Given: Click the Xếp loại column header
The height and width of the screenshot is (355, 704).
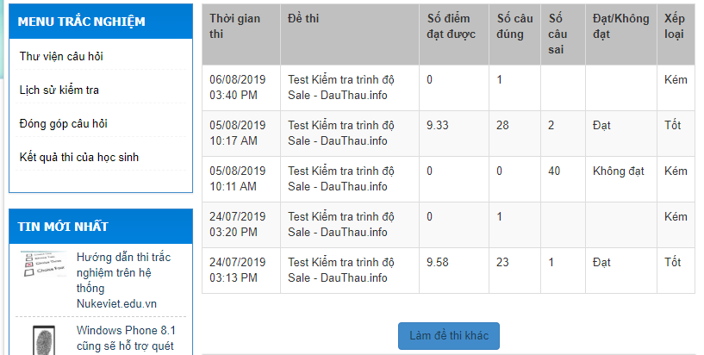Looking at the screenshot, I should click(x=676, y=27).
